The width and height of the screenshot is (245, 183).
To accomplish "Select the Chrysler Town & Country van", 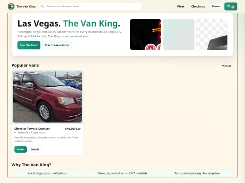I will [x=20, y=150].
